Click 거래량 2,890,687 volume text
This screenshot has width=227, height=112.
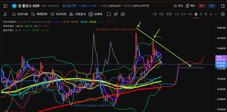coord(110,6)
